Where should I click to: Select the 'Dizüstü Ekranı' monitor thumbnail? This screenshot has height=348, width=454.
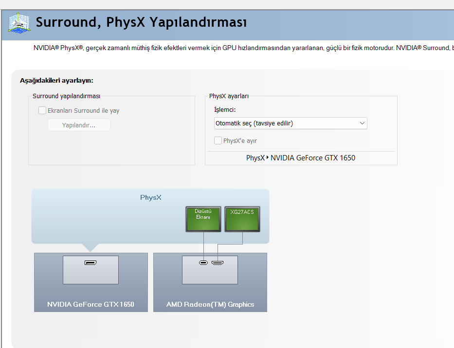(203, 219)
